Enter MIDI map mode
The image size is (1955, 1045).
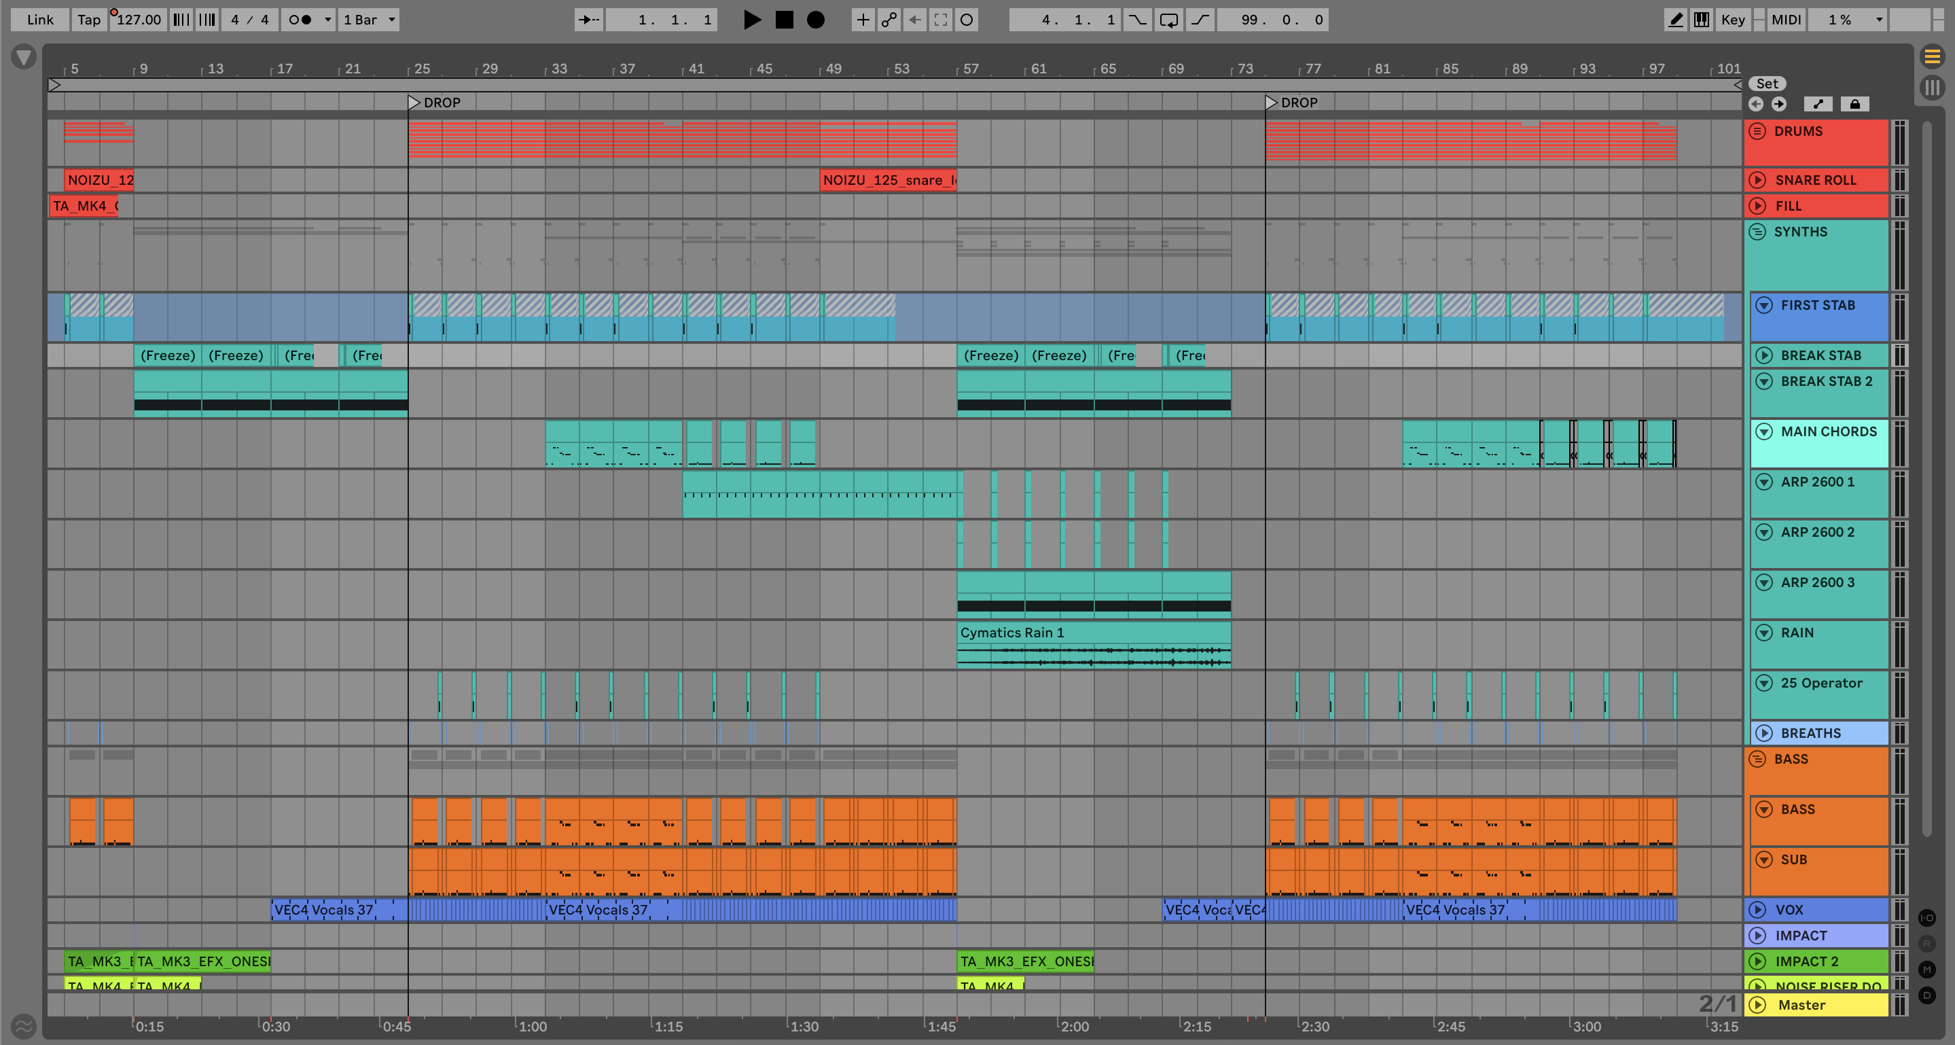(x=1786, y=20)
